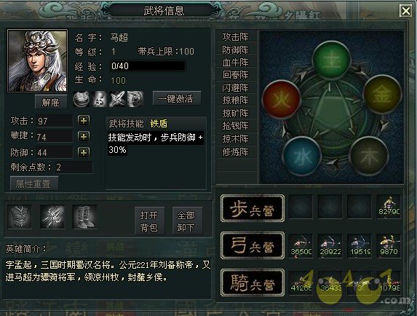Click the green 土 earth element orb
The image size is (417, 316).
coord(331,60)
